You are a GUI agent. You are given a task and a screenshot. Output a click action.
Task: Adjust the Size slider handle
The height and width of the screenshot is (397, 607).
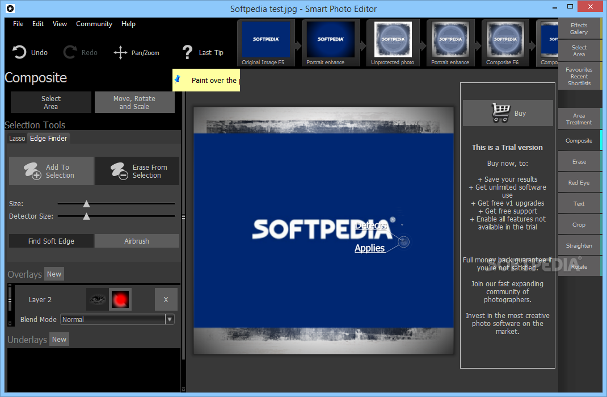[86, 203]
